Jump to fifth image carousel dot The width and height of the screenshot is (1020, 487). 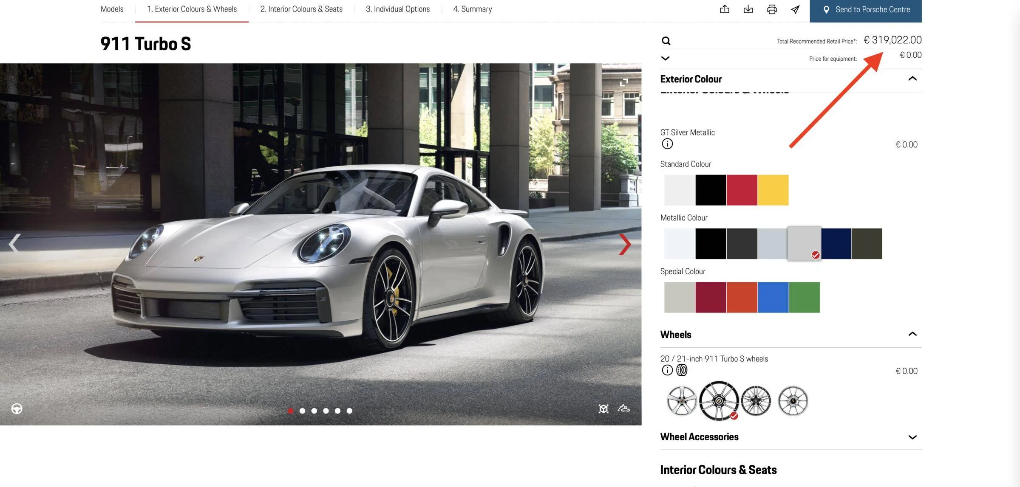click(337, 411)
